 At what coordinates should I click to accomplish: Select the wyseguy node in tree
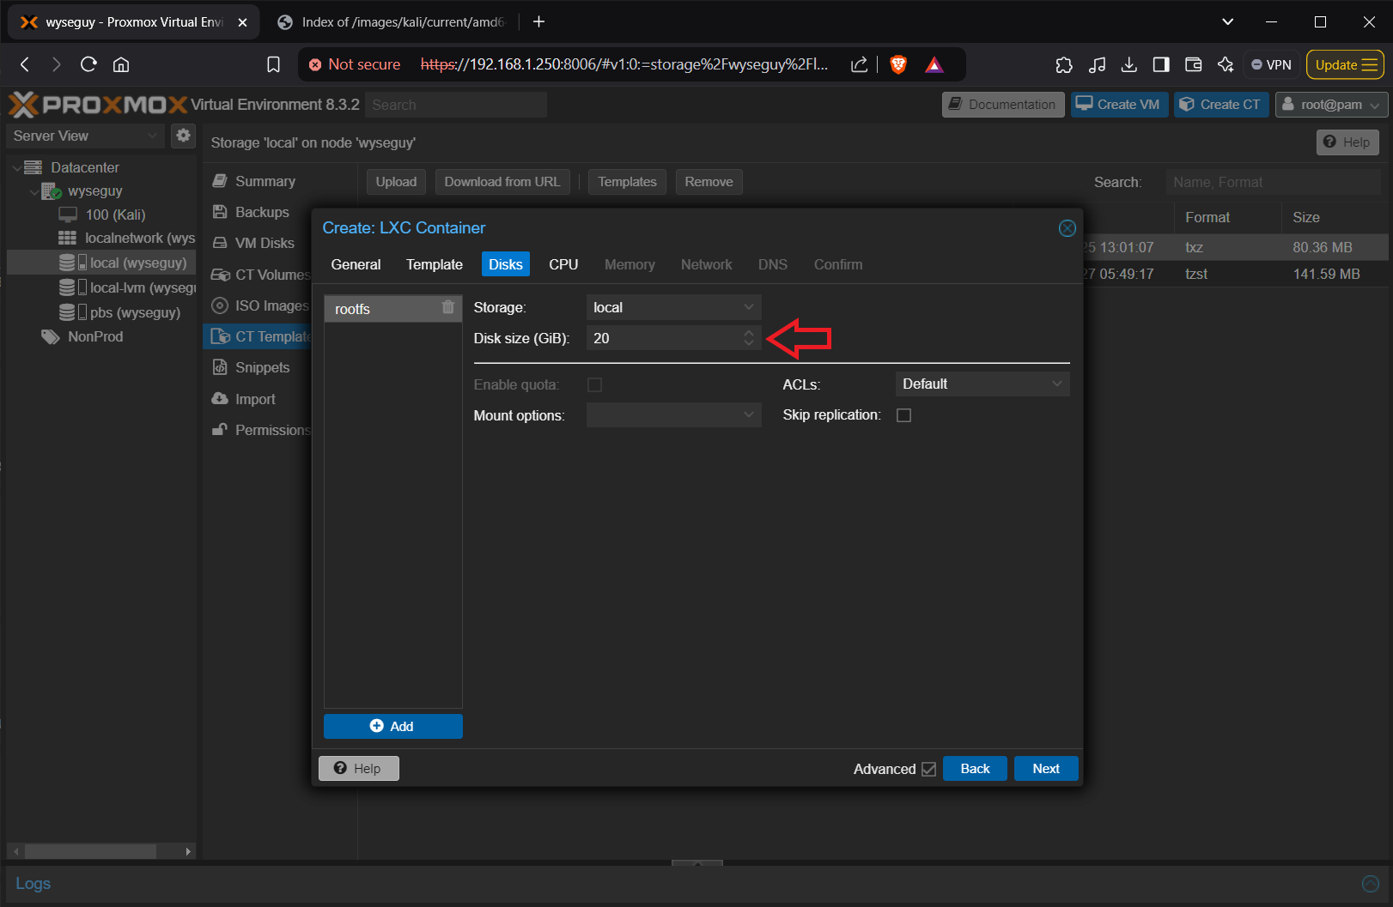(x=94, y=190)
